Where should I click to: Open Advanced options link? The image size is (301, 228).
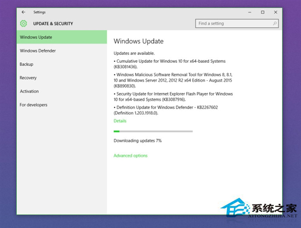point(130,156)
